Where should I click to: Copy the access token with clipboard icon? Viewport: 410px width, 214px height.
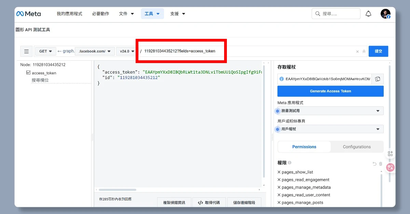[x=378, y=79]
